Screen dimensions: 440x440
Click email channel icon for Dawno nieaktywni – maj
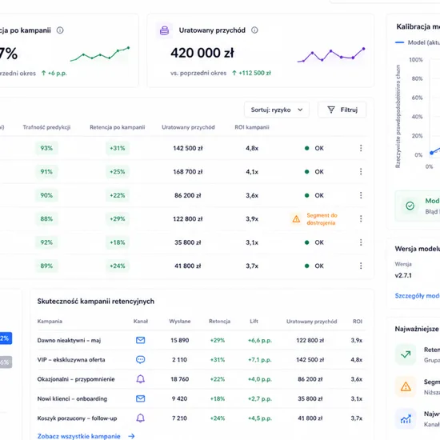point(140,340)
